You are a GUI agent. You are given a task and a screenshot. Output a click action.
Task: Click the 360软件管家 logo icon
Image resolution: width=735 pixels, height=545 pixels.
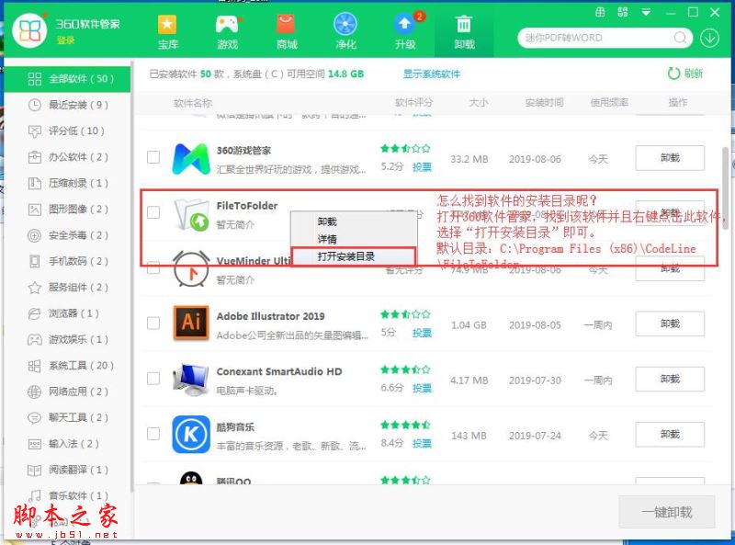coord(29,30)
